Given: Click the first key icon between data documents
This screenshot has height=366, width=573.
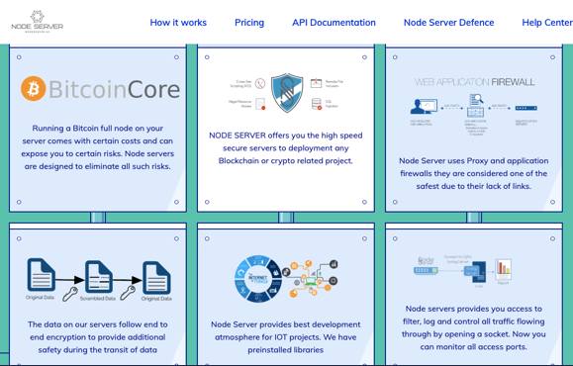Looking at the screenshot, I should coord(70,294).
